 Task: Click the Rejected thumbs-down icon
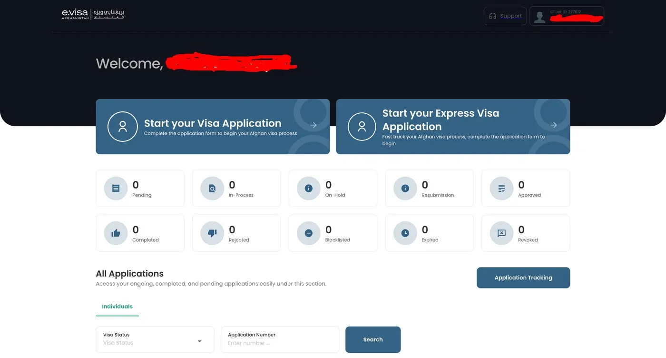point(212,233)
